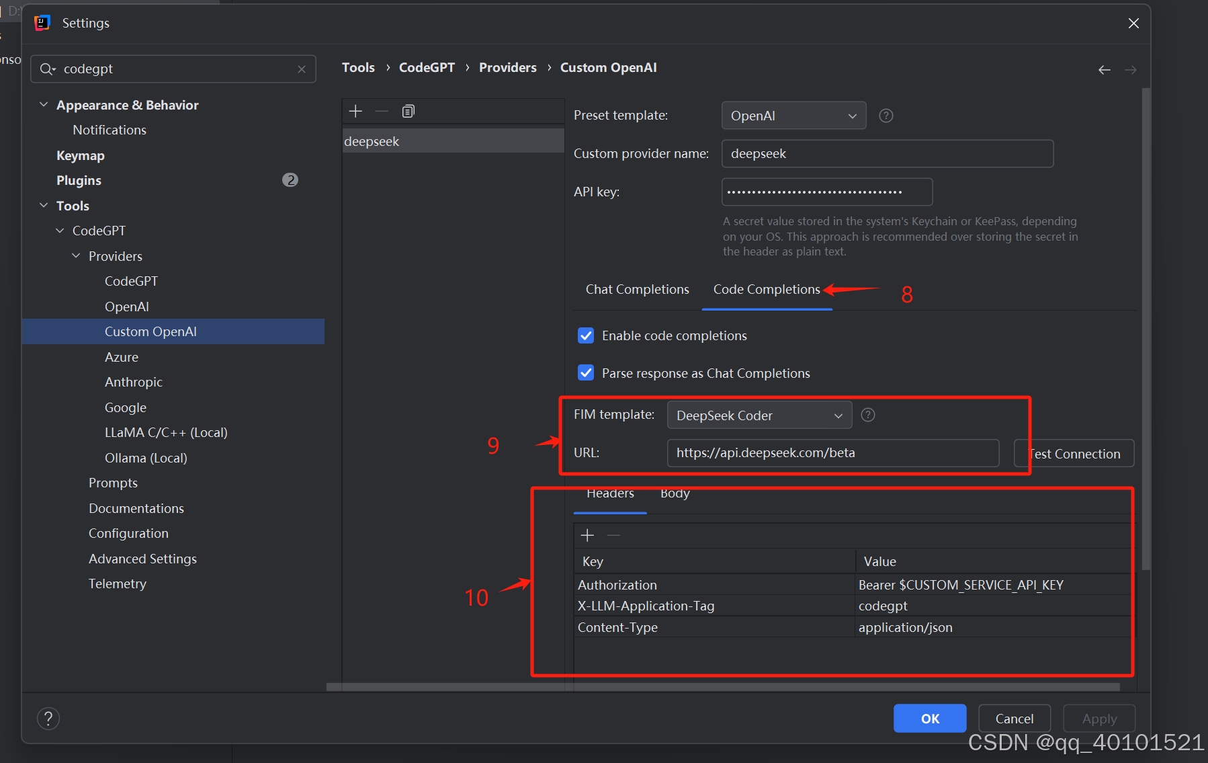
Task: Click the Providers breadcrumb
Action: point(507,67)
